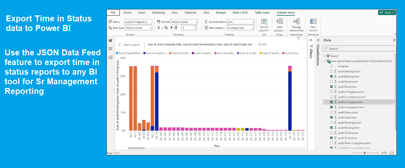This screenshot has height=168, width=405.
Task: Check the Assignee field checkbox
Action: (331, 66)
